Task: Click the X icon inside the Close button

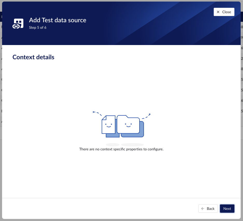Action: (218, 12)
